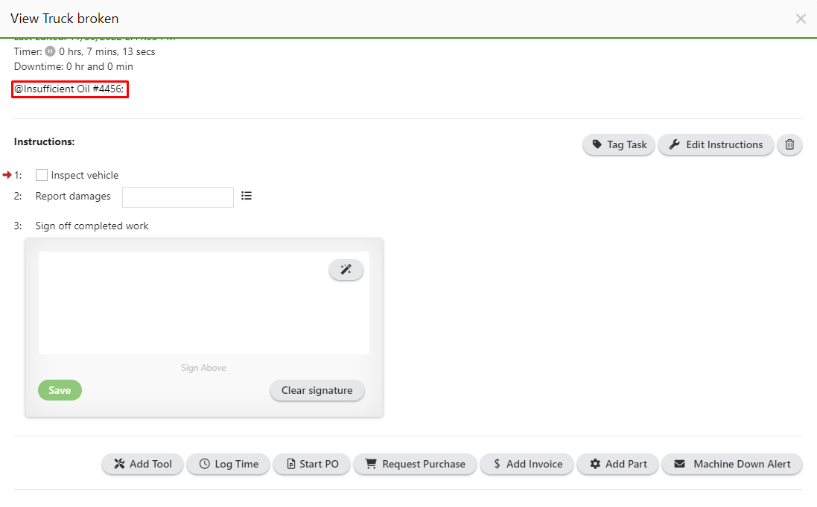Click the magic wand icon in signature box

(346, 269)
